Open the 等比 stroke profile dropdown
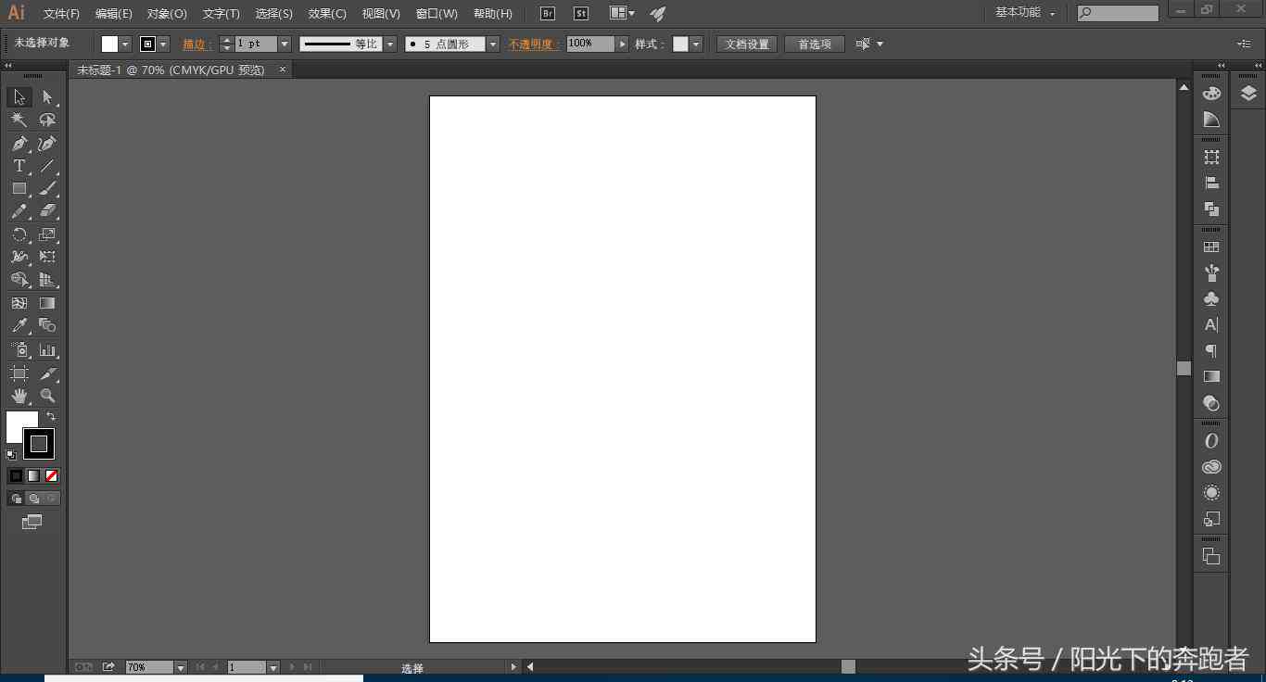 click(390, 44)
